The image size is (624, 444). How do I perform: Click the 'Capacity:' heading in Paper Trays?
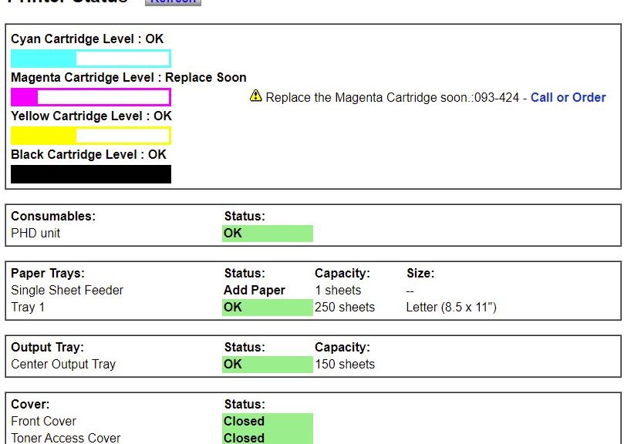(342, 274)
